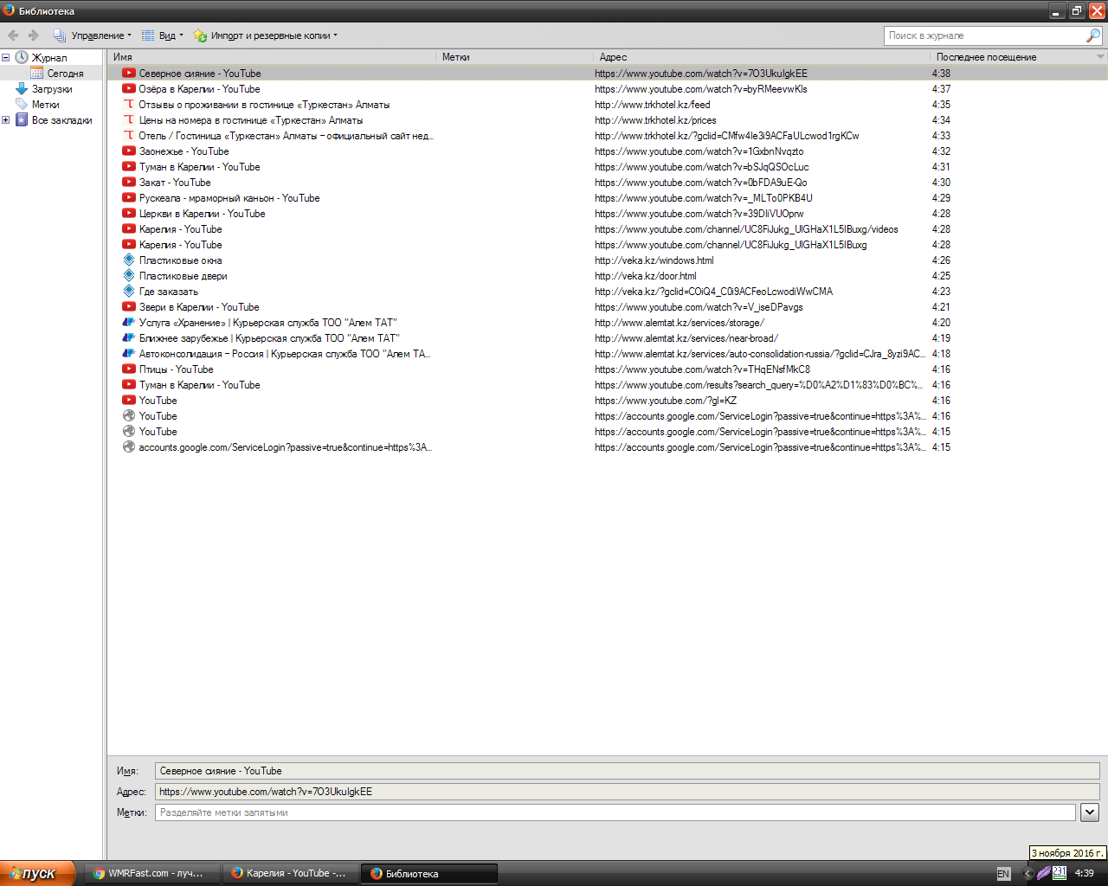Select address http://veka.kz/windows.html
Viewport: 1108px width, 886px height.
654,260
